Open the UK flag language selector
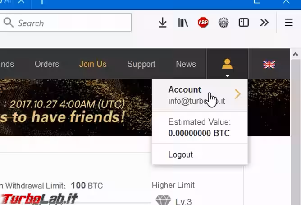 click(x=269, y=64)
